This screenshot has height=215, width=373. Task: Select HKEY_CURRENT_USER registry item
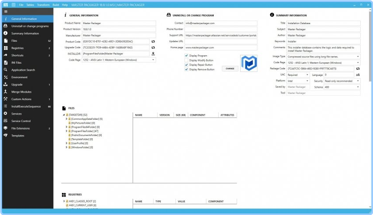(81, 205)
